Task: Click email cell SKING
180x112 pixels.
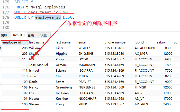Action: click(x=91, y=104)
